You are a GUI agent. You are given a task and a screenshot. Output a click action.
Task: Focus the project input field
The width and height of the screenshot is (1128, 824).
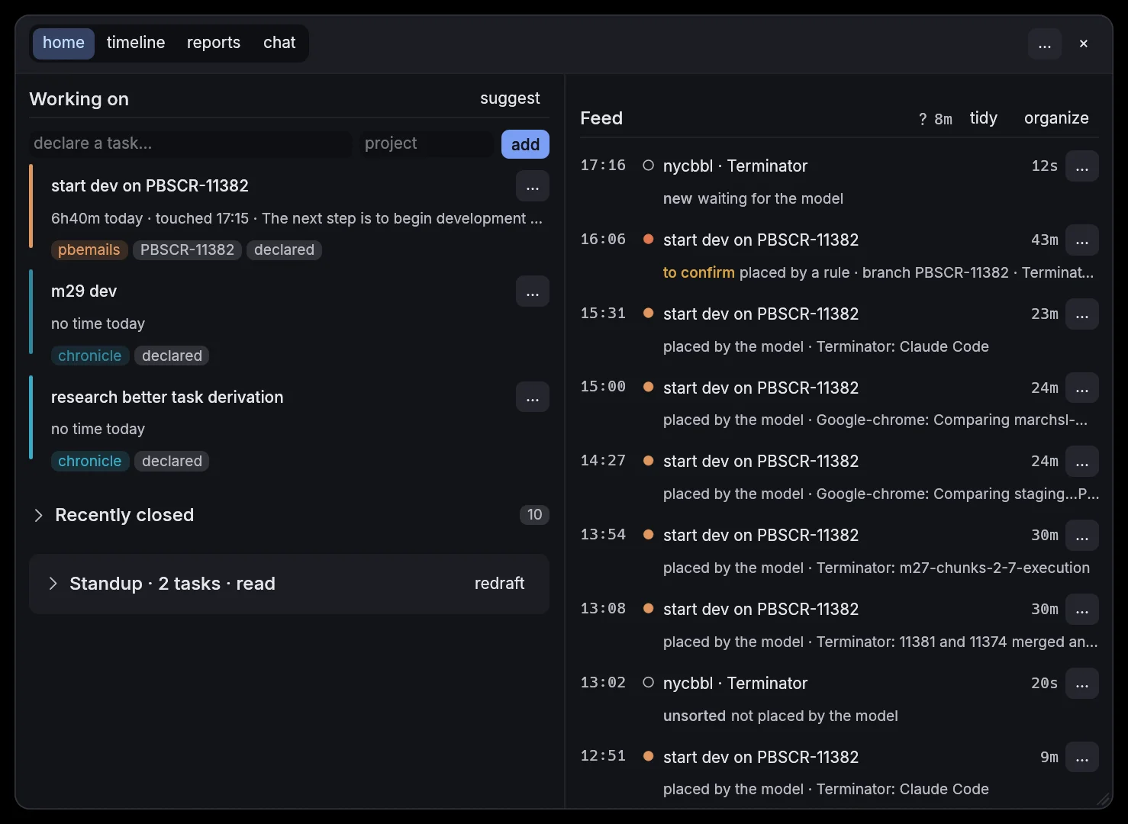pos(427,143)
